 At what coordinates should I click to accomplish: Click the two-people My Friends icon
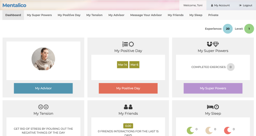128,107
